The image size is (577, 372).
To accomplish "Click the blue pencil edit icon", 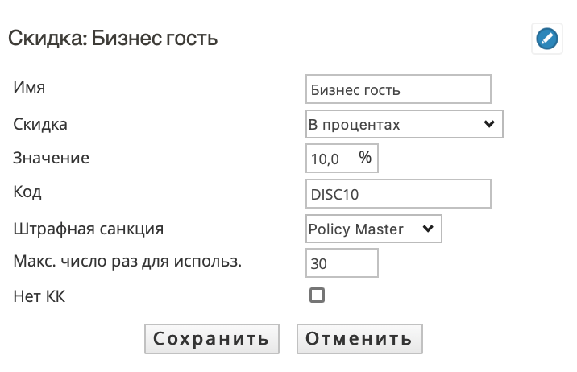I will (x=547, y=39).
